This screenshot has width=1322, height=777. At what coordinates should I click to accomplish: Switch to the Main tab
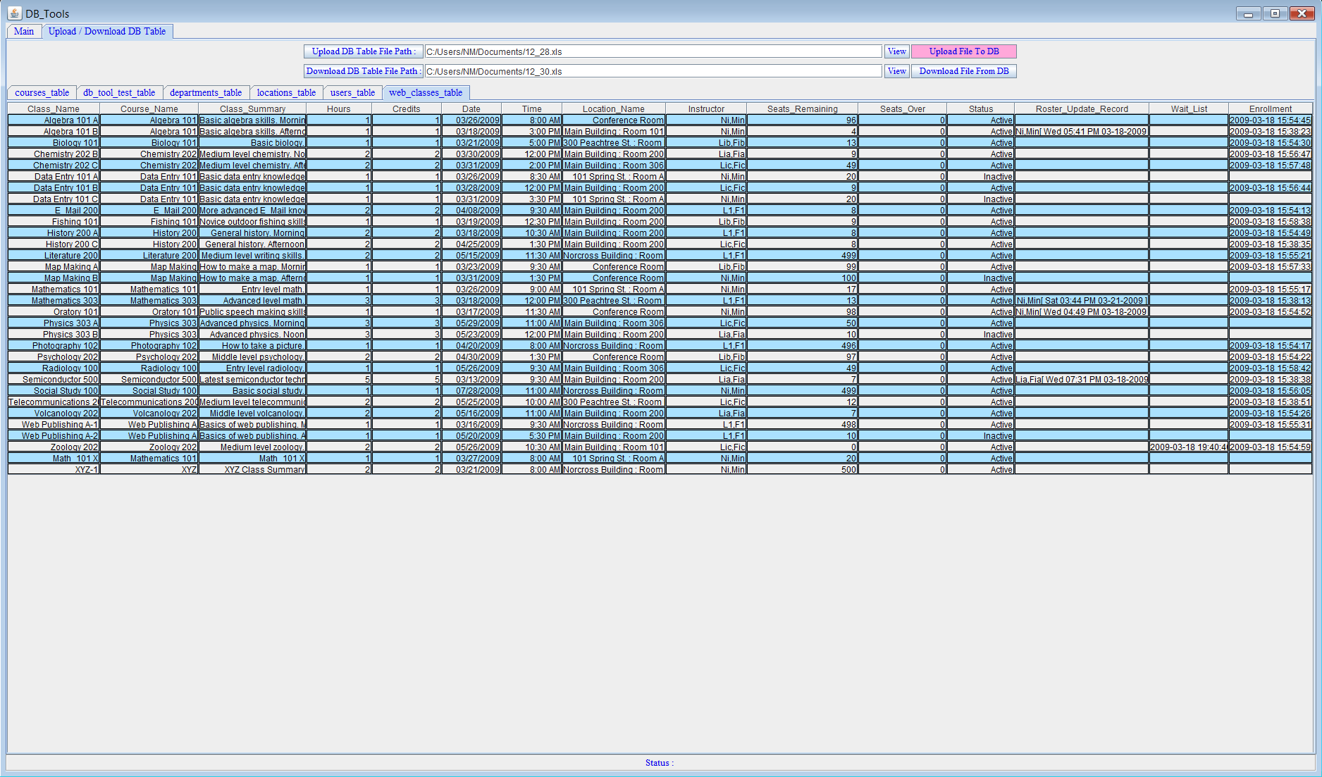[x=24, y=31]
